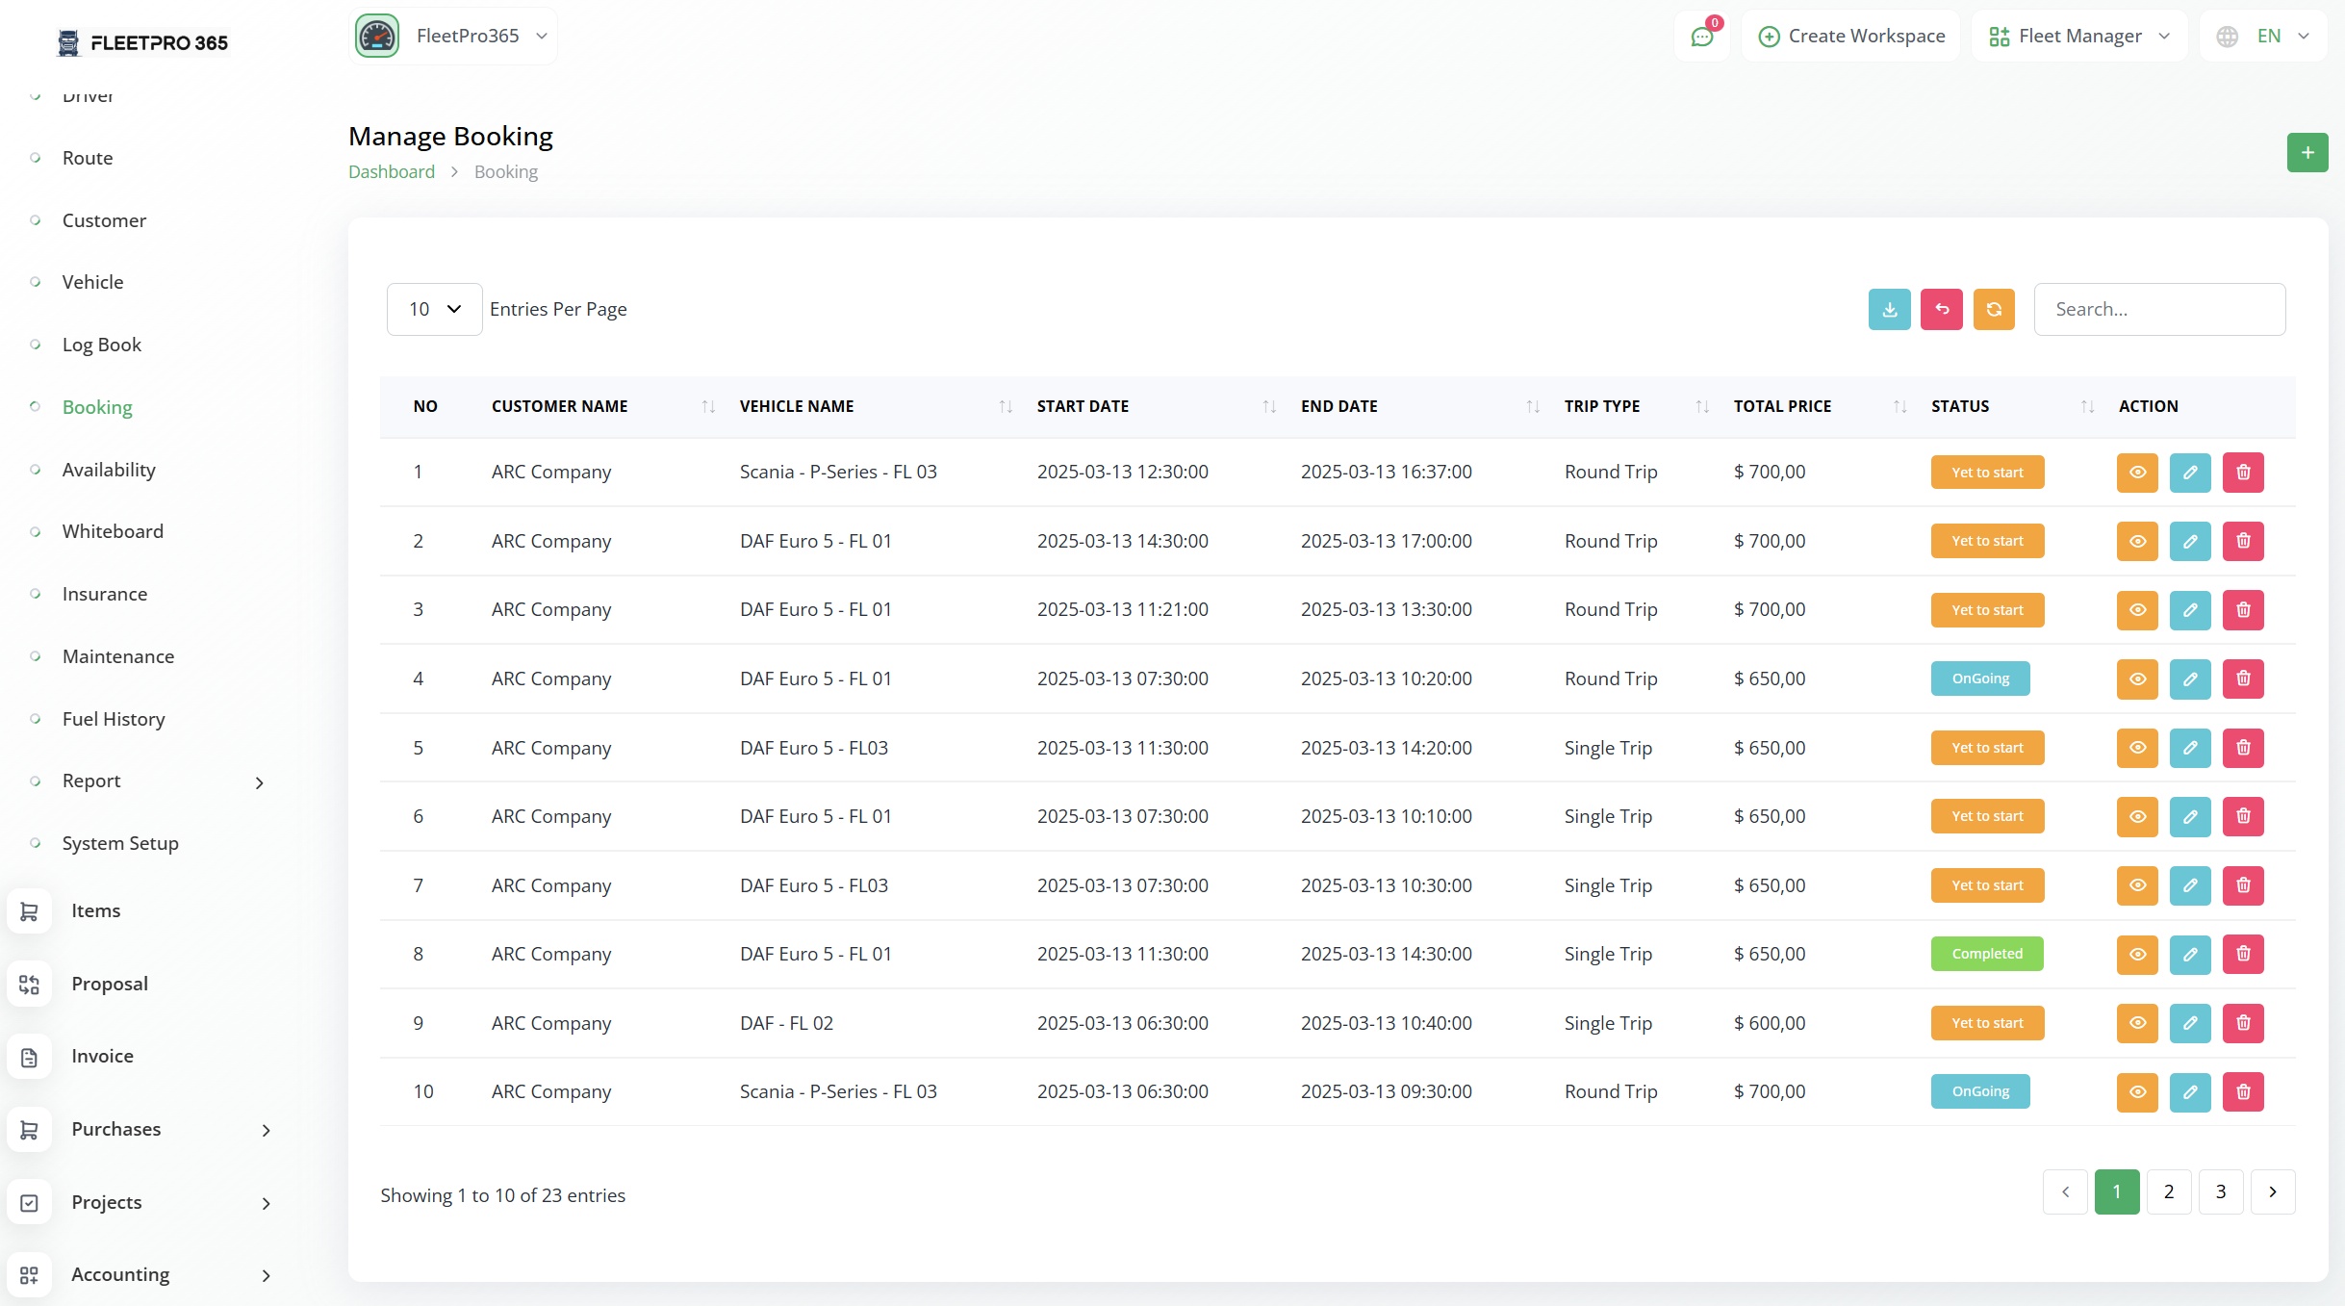Expand the Purchases submenu
Viewport: 2345px width, 1306px height.
click(x=267, y=1130)
